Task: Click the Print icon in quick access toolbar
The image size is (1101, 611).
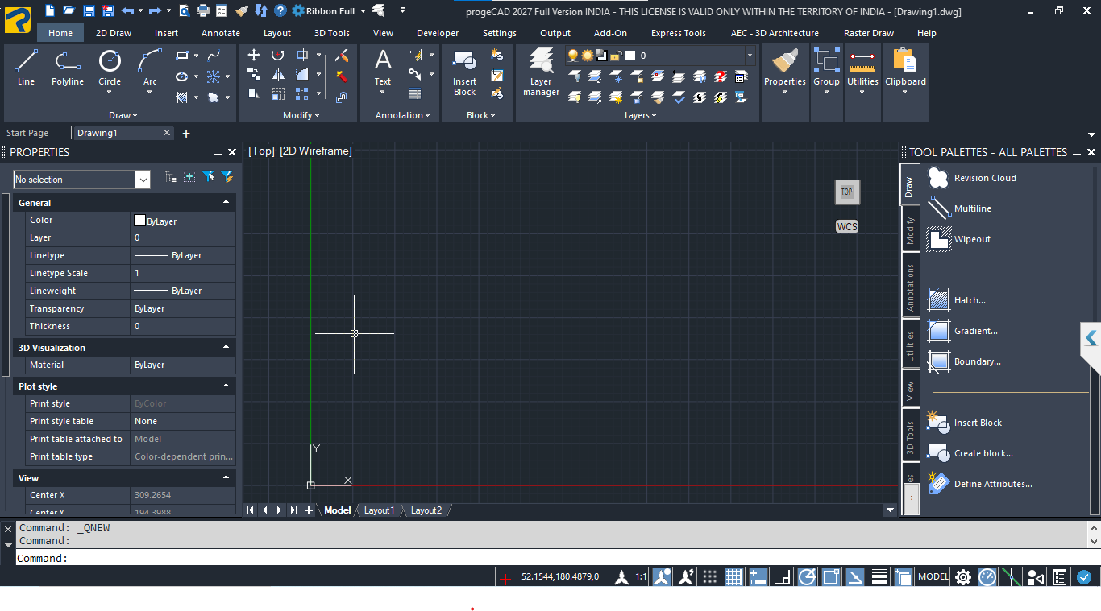Action: (x=203, y=10)
